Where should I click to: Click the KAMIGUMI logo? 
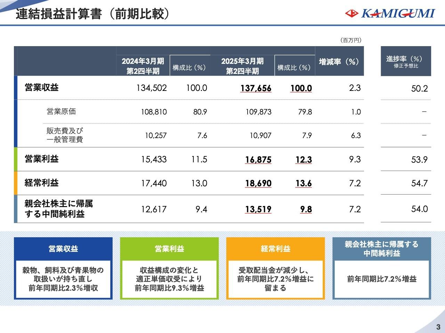coord(390,14)
